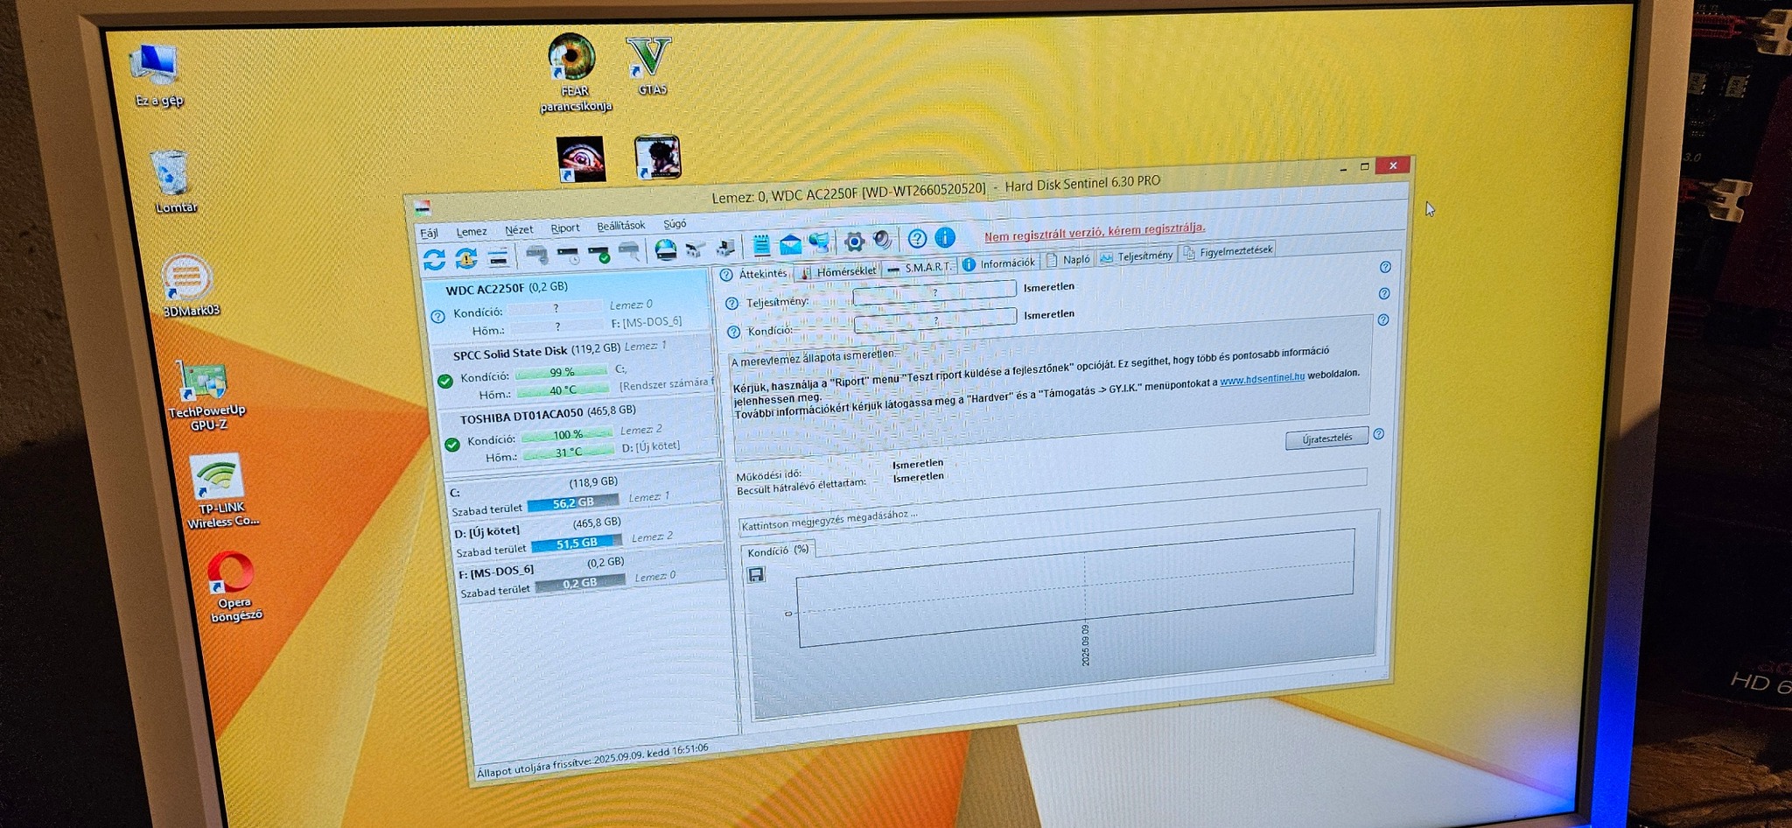Screen dimensions: 1792x828
Task: Click the SPCC disk 40 °C temperature bar
Action: (x=562, y=390)
